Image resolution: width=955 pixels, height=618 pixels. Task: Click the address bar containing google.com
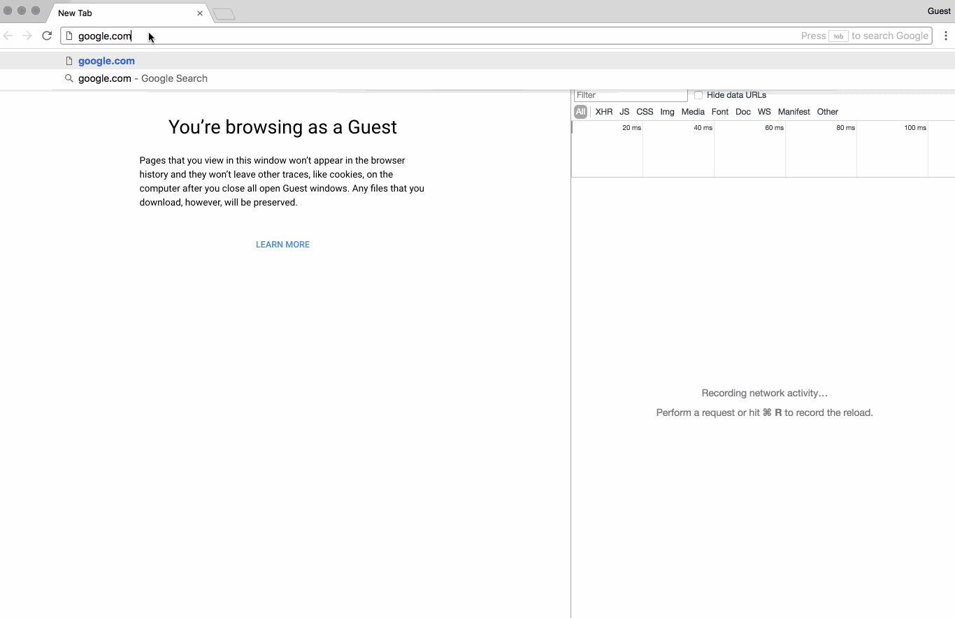(496, 36)
